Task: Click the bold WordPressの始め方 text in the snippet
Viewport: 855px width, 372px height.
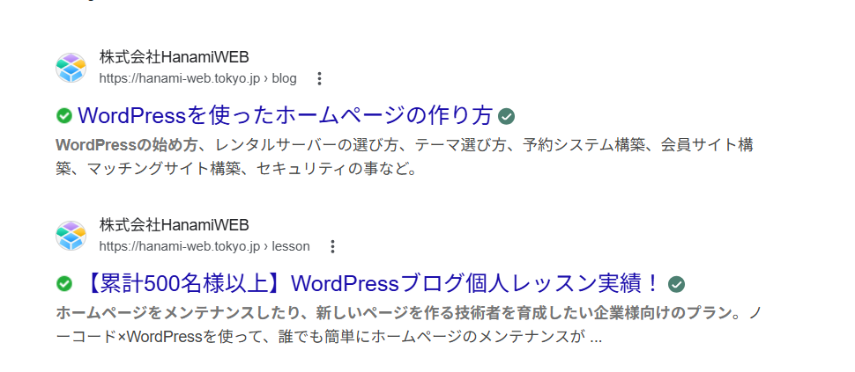Action: pyautogui.click(x=130, y=143)
